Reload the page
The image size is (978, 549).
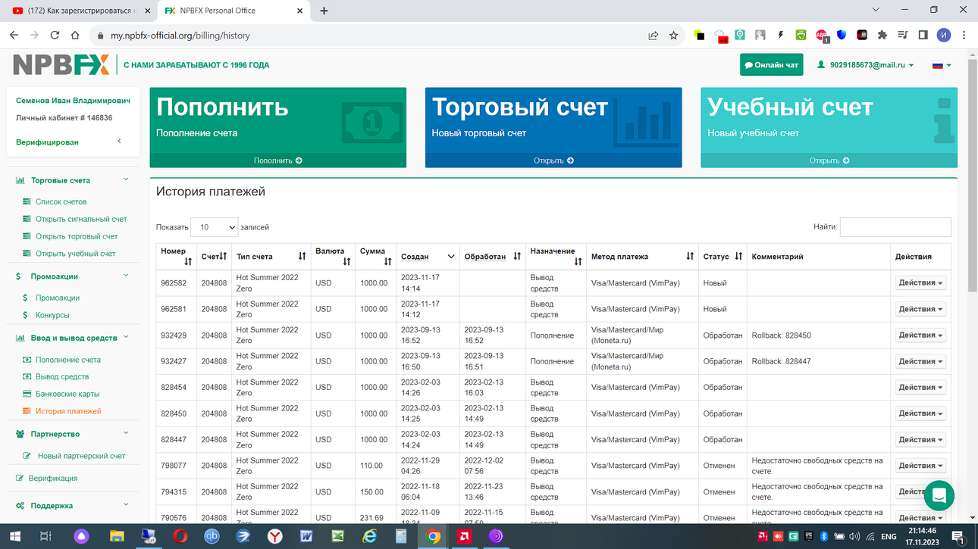tap(55, 35)
